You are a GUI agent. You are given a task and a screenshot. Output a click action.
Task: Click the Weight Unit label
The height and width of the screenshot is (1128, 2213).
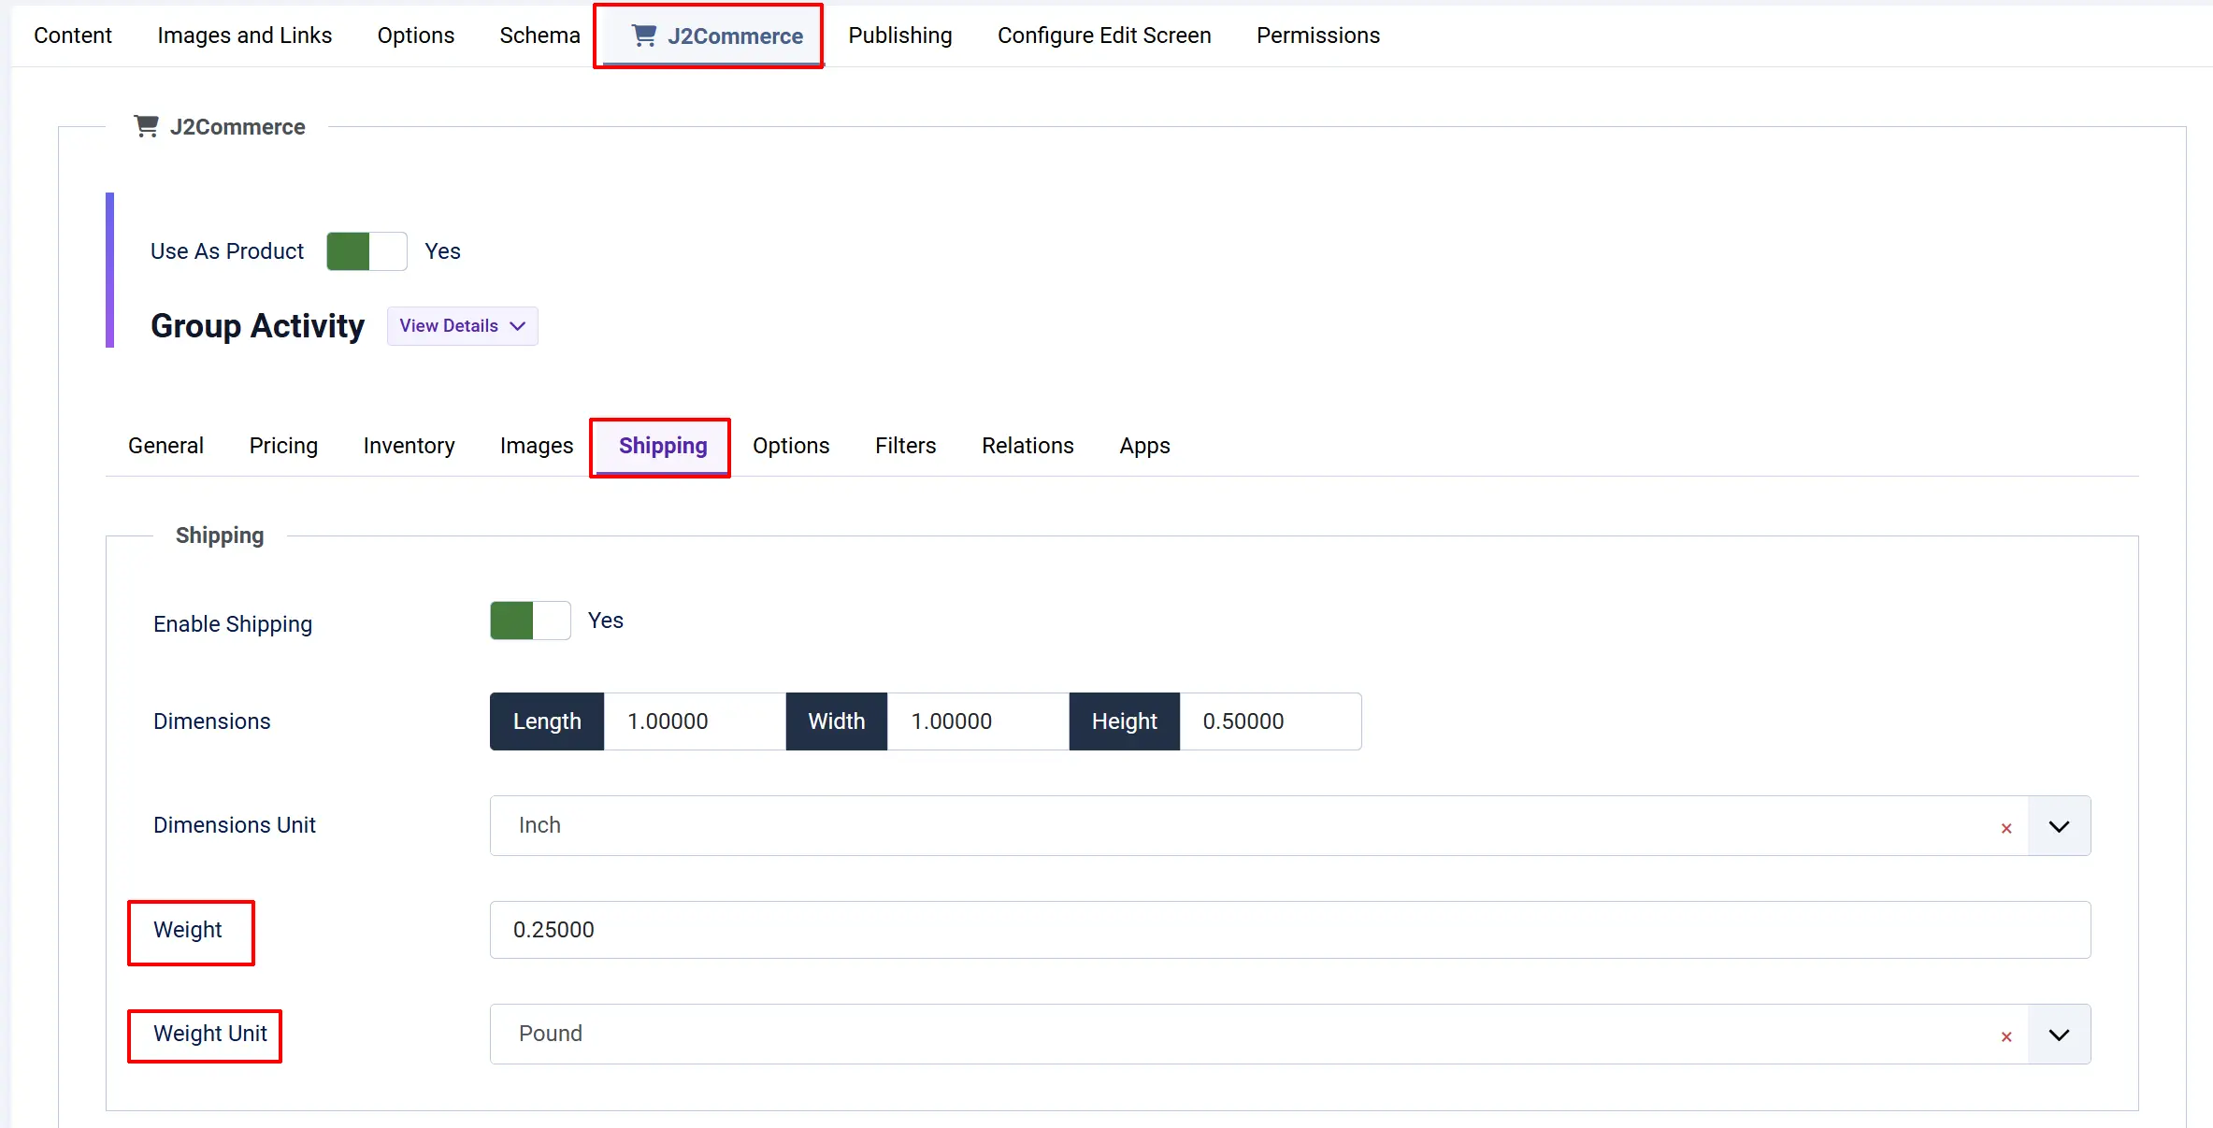(x=210, y=1034)
